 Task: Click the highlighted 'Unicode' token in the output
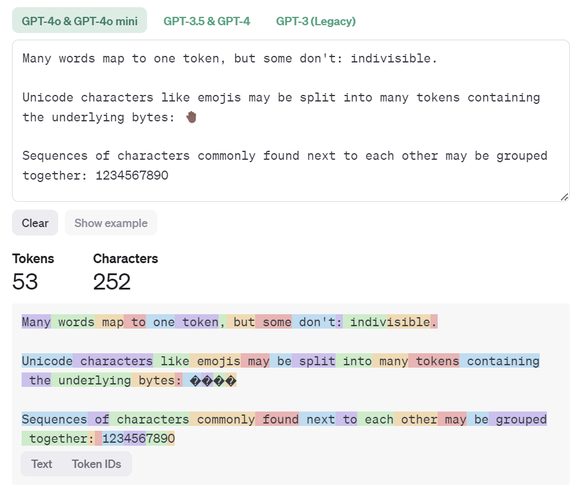coord(47,361)
